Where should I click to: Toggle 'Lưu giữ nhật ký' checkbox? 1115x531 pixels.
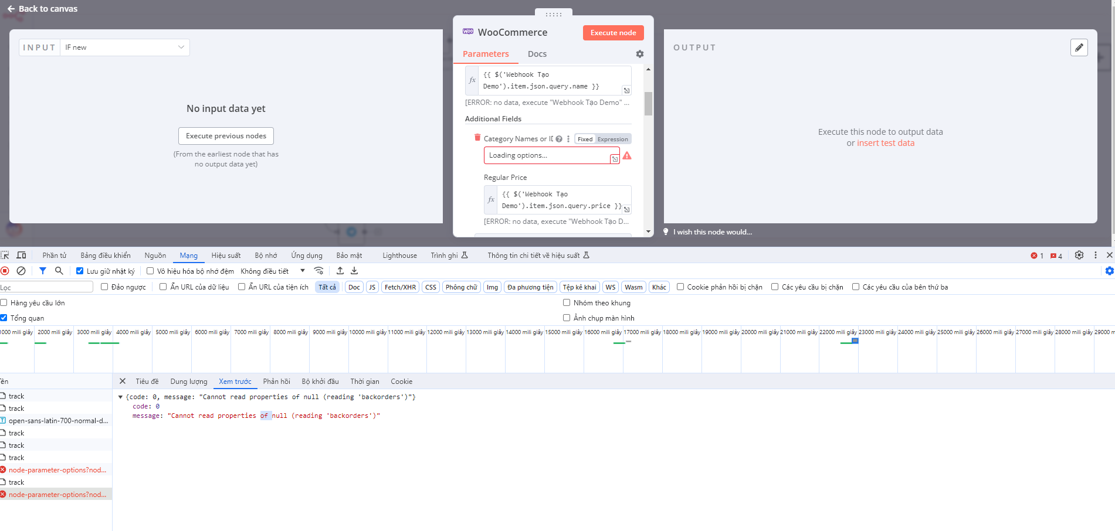(80, 271)
